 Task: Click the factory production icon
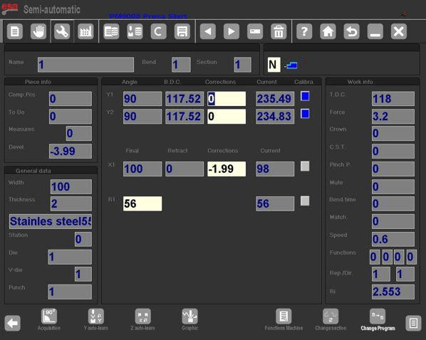coord(85,31)
